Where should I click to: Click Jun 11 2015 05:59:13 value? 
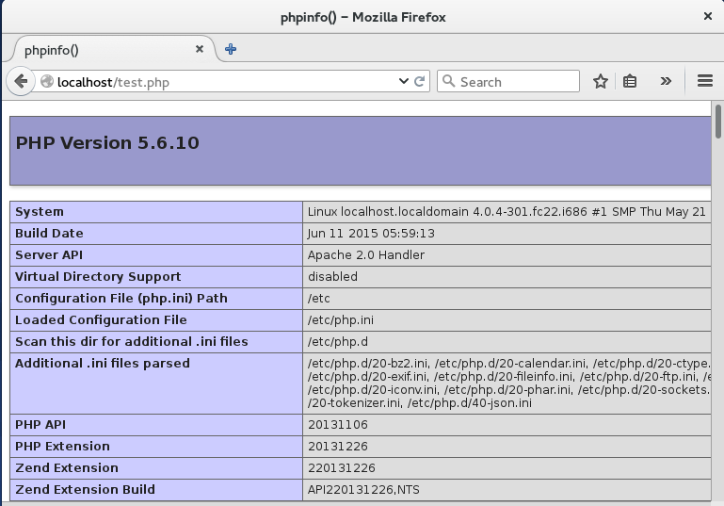tap(371, 234)
